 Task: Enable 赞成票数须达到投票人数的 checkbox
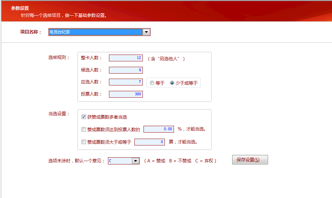click(x=84, y=129)
